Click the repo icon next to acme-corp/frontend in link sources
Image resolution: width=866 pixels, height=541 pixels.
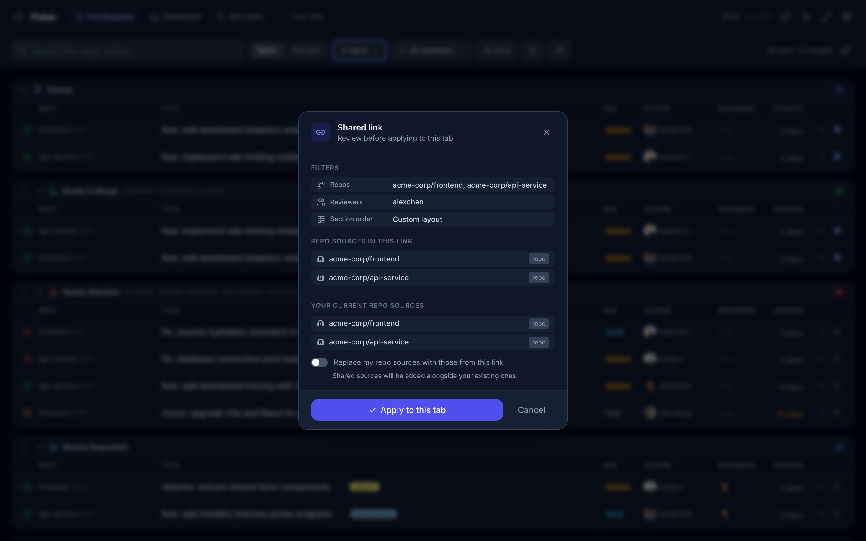tap(320, 259)
